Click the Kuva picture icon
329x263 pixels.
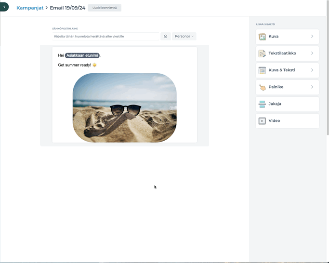[x=262, y=37]
